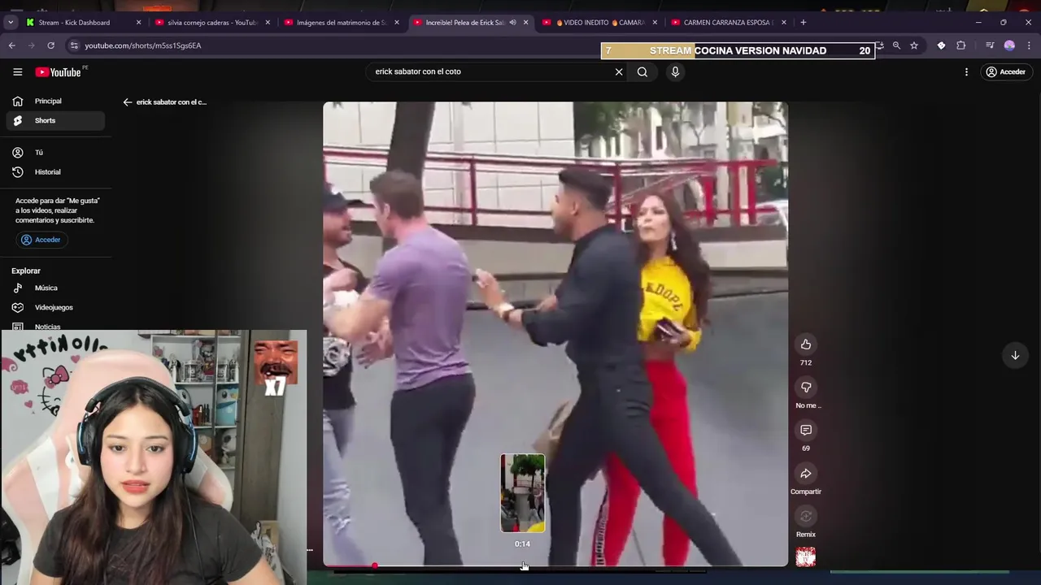Open the browser profile avatar

[x=1009, y=45]
